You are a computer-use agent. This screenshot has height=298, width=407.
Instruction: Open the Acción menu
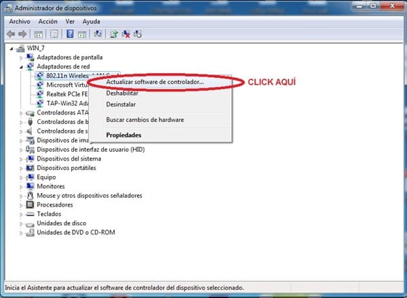47,22
